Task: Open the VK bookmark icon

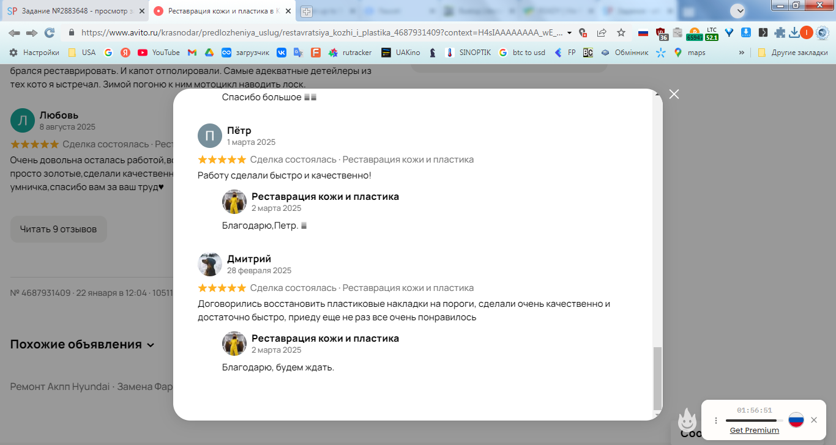Action: tap(282, 53)
